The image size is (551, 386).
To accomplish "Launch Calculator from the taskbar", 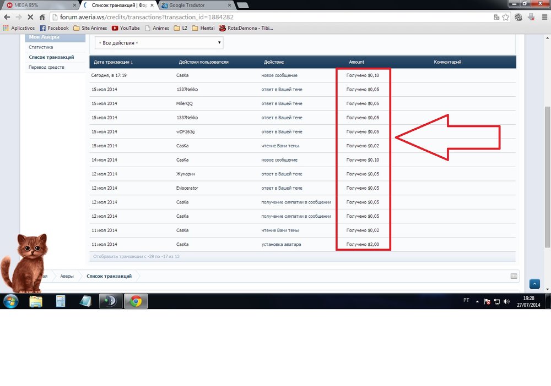I will pos(61,301).
